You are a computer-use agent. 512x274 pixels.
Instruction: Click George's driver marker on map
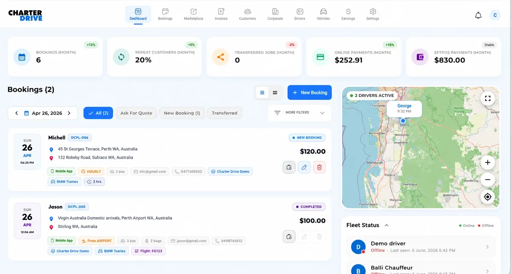[403, 121]
